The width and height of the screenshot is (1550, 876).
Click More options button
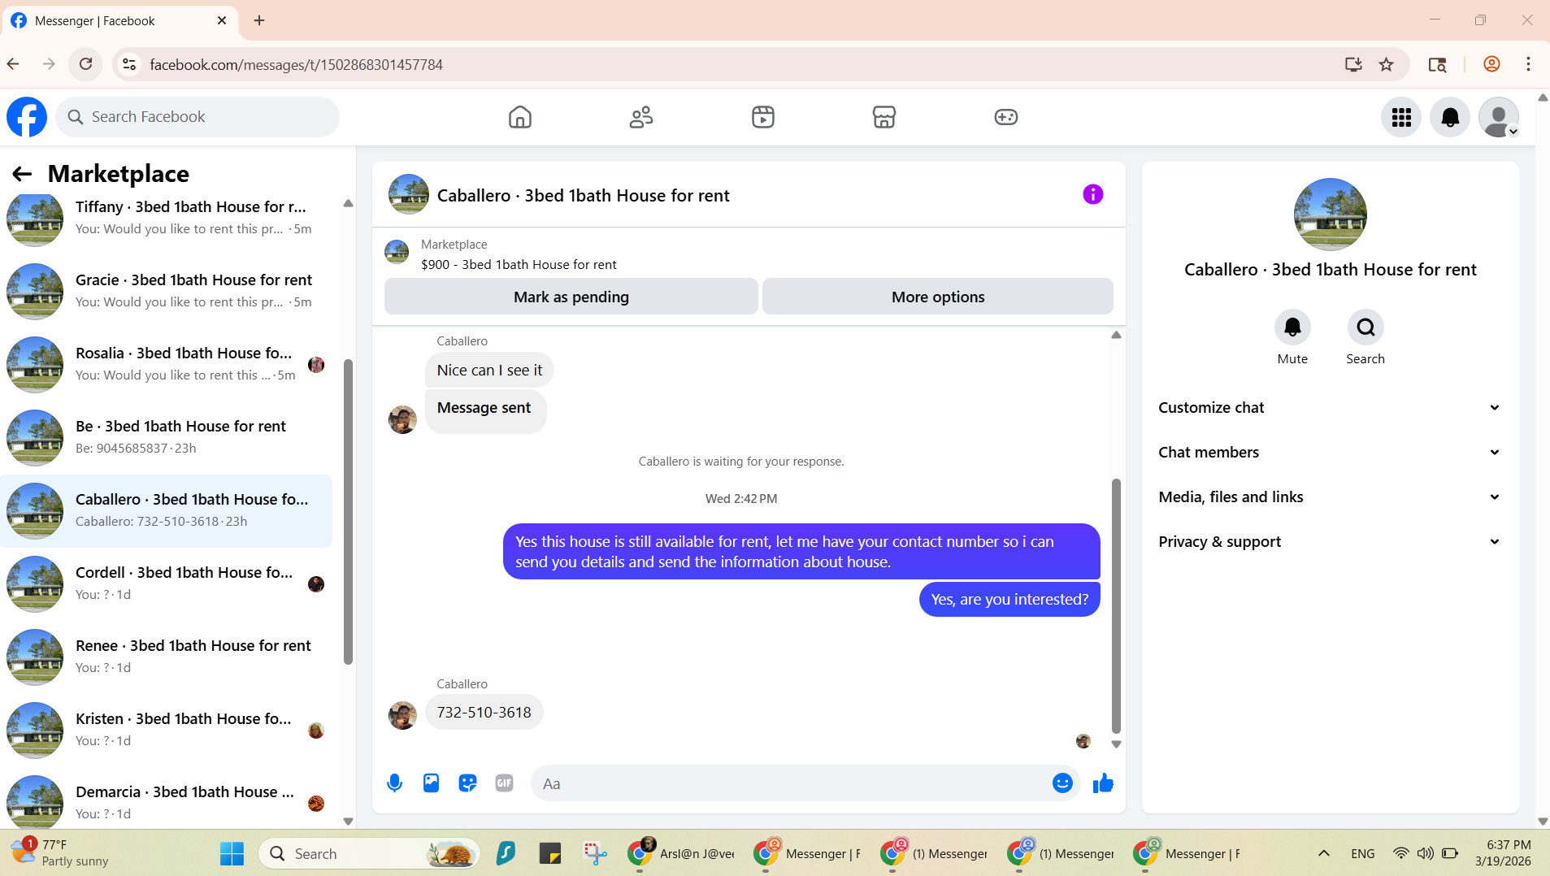[938, 297]
